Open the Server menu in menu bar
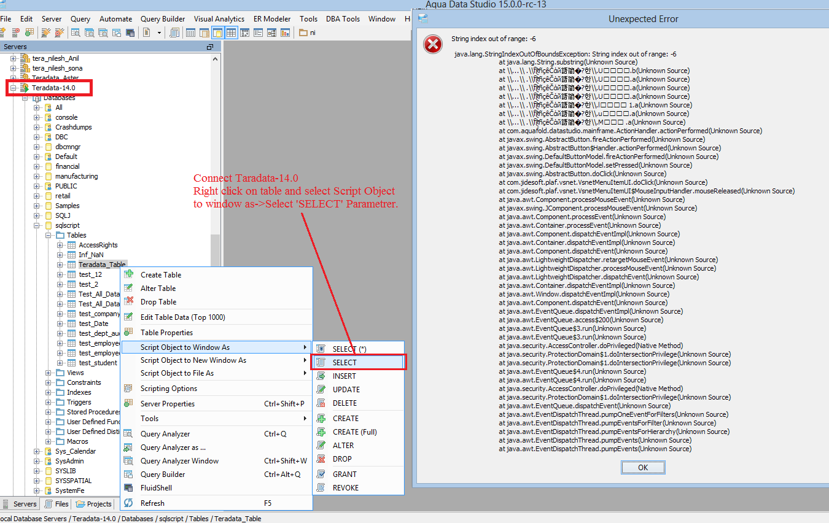829x523 pixels. (52, 19)
